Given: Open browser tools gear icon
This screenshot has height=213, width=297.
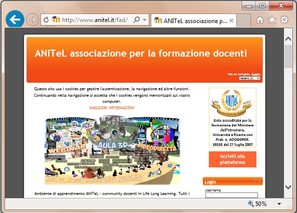Looking at the screenshot, I should pyautogui.click(x=284, y=20).
